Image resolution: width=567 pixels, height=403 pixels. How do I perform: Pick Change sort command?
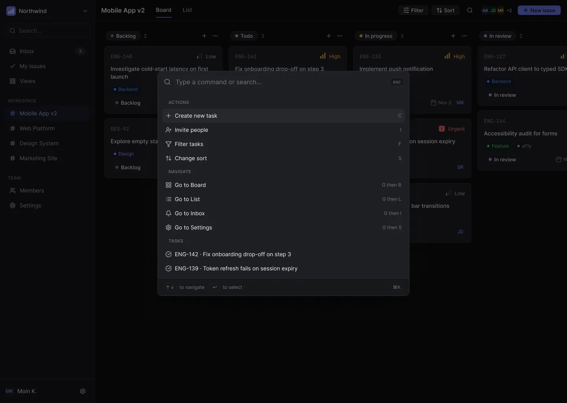(x=283, y=158)
